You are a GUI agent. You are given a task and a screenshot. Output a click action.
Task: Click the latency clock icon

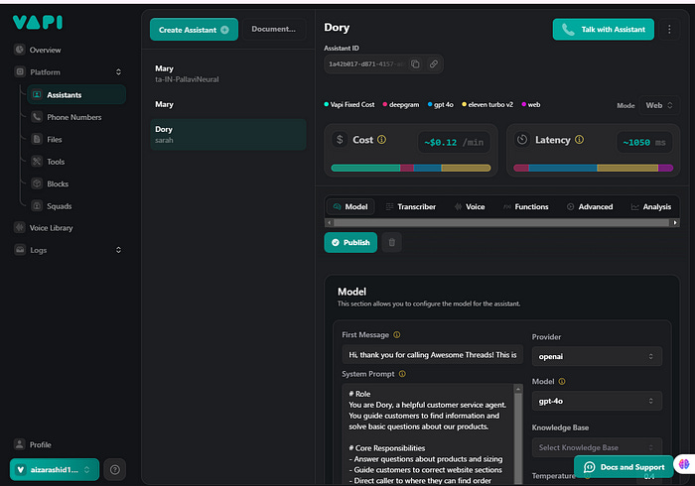click(x=522, y=140)
